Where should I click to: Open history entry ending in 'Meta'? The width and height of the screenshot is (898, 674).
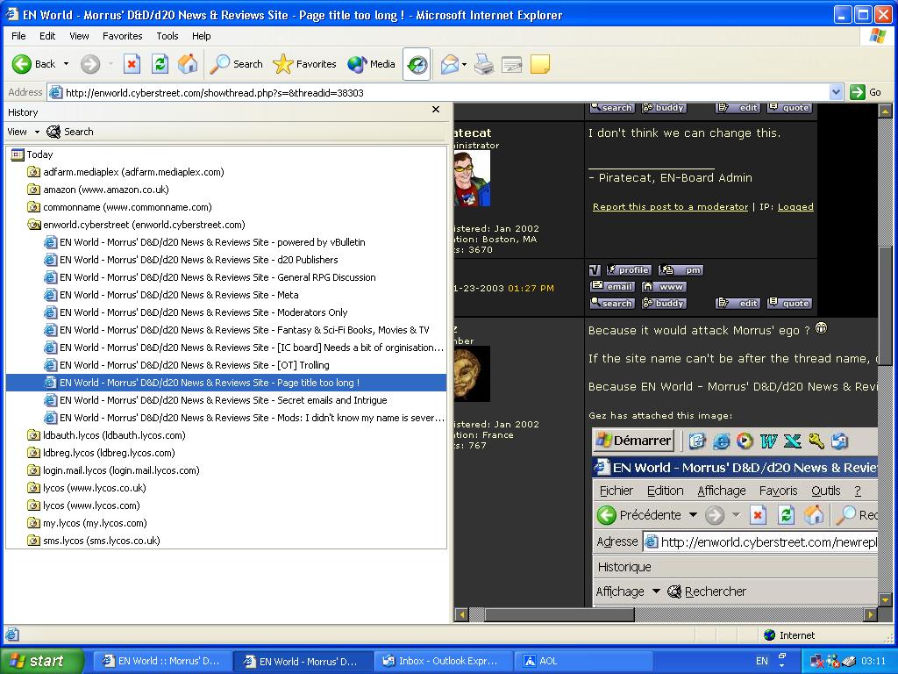click(171, 295)
